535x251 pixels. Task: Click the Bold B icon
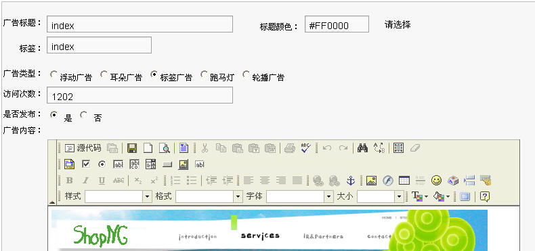69,181
